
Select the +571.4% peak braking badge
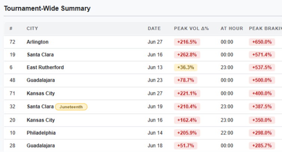[262, 55]
